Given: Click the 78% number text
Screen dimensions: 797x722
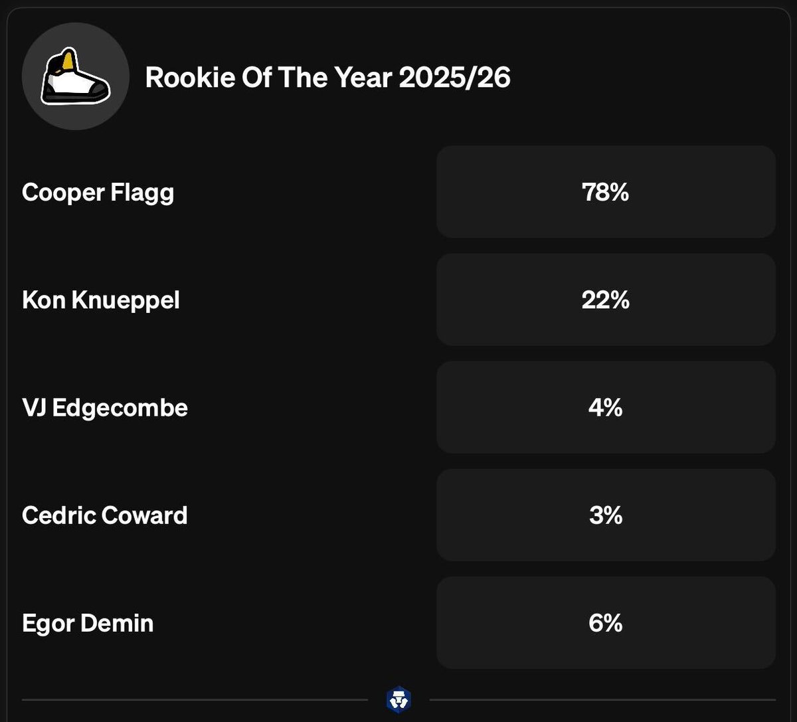Looking at the screenshot, I should tap(605, 193).
